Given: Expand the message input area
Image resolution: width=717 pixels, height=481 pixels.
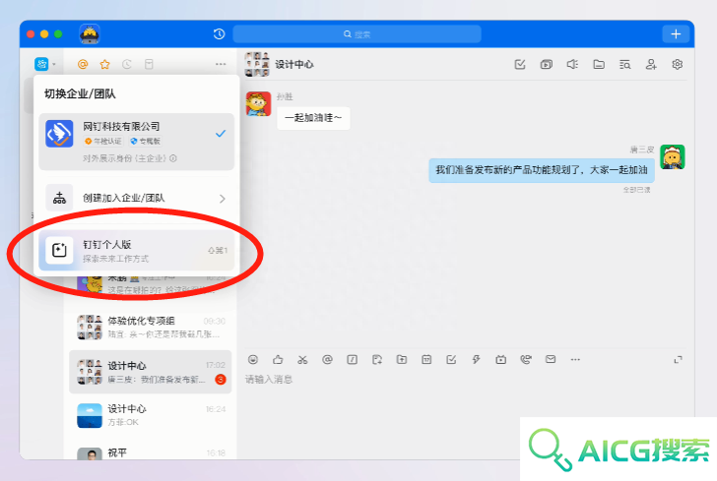Looking at the screenshot, I should click(x=679, y=359).
